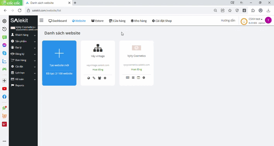Click the Salekit logo

(x=19, y=20)
